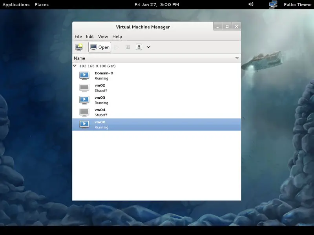Open the Edit menu
314x235 pixels.
(90, 36)
